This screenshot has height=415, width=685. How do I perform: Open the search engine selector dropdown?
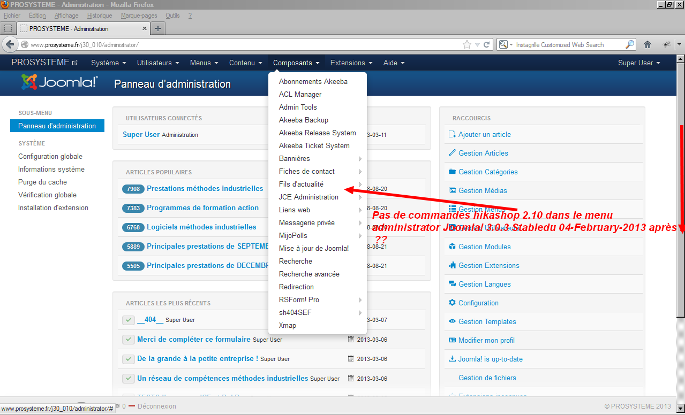(506, 44)
